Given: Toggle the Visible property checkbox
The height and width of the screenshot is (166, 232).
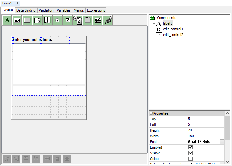Looking at the screenshot, I should click(190, 153).
